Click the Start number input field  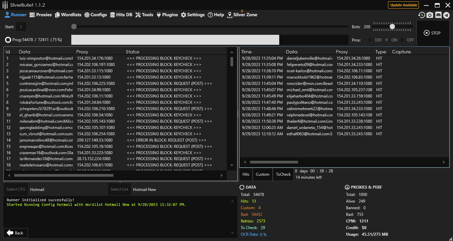(21, 27)
